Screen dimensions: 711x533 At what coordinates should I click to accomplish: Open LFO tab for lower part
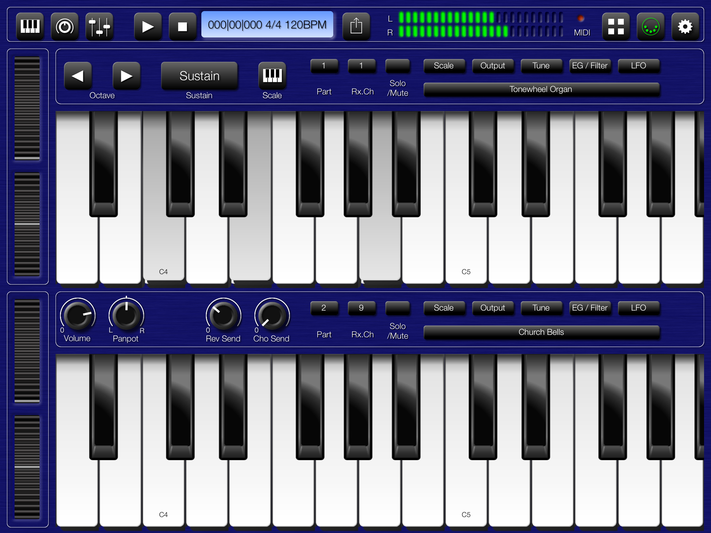click(x=638, y=308)
